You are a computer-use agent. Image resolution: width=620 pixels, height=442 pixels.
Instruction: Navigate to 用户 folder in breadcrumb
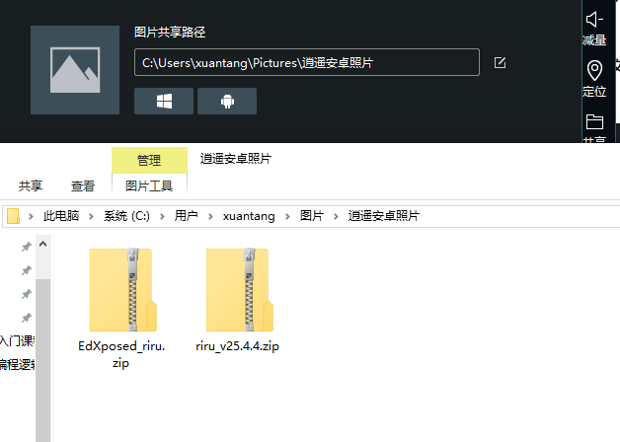[186, 216]
